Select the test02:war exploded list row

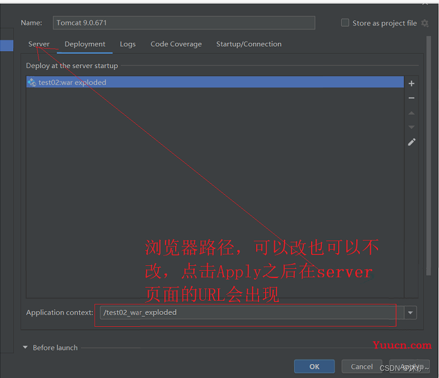coord(215,82)
